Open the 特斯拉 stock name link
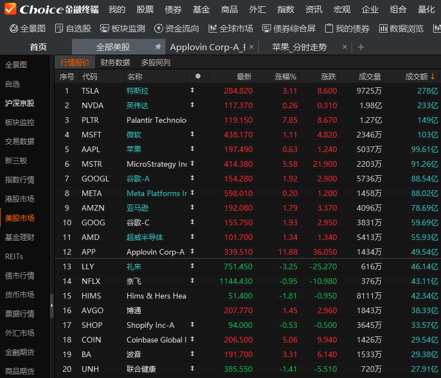441x378 pixels. (x=137, y=91)
